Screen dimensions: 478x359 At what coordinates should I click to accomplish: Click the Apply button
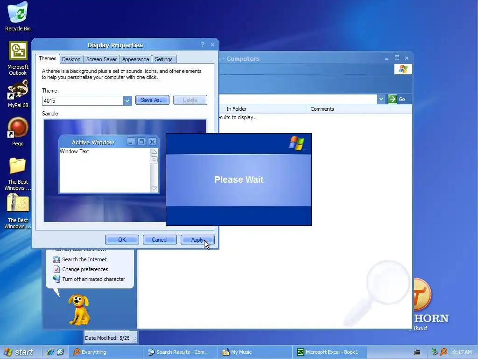[197, 240]
